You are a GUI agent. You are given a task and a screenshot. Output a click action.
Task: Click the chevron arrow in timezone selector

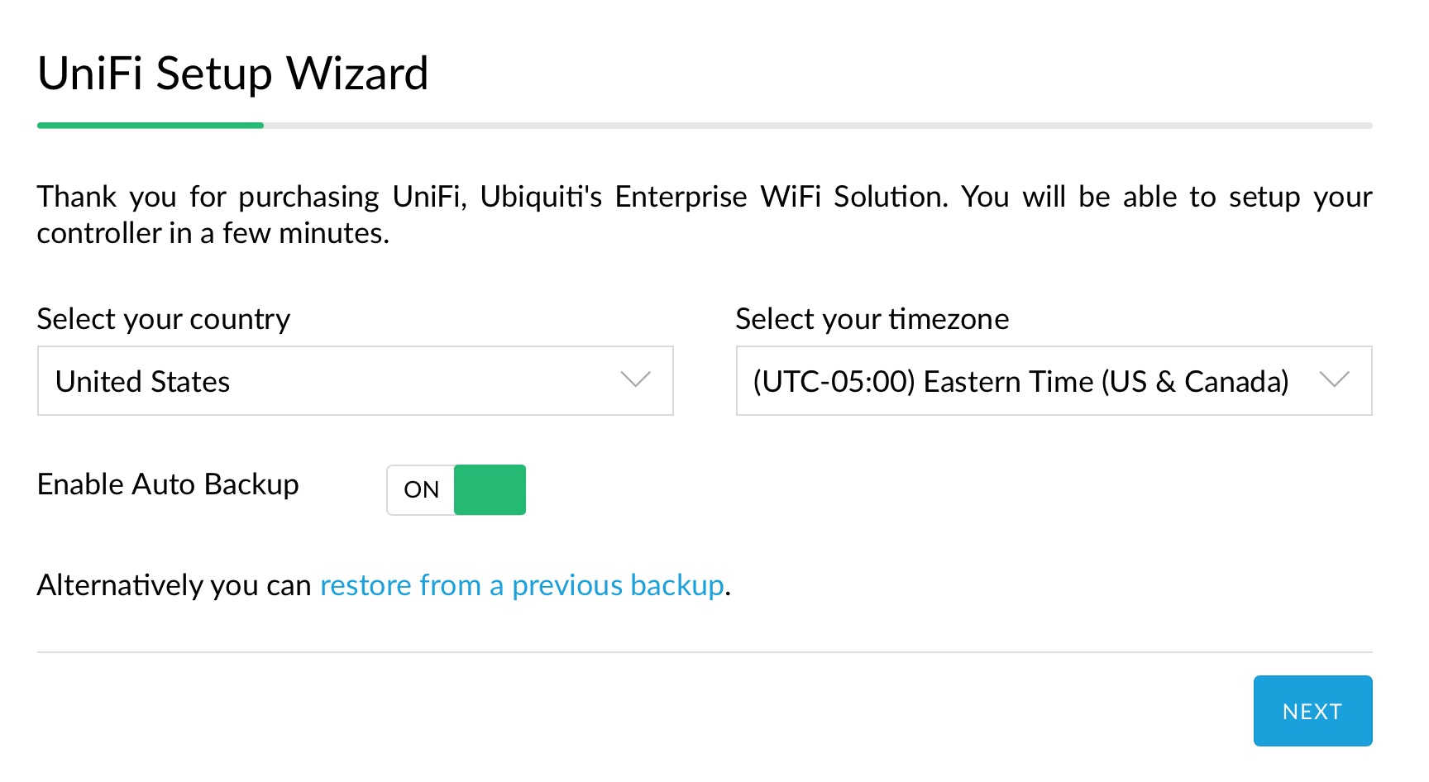pos(1334,380)
